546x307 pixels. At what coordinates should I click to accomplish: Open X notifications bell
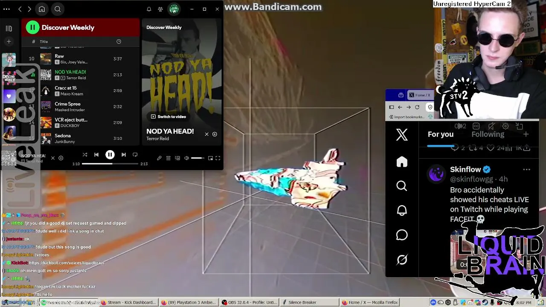point(402,210)
